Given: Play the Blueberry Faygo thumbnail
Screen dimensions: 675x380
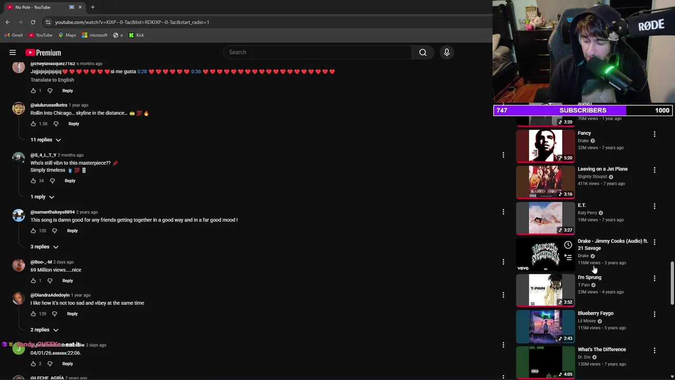Looking at the screenshot, I should 545,326.
